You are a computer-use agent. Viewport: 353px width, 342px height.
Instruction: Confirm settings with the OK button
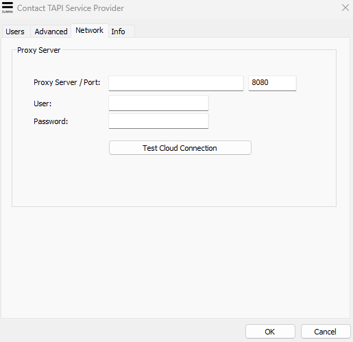tap(270, 332)
